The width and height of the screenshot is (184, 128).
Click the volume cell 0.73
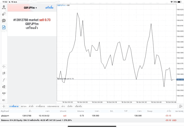(x=82, y=116)
